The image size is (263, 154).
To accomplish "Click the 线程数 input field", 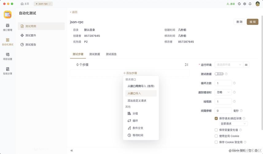I will (223, 101).
